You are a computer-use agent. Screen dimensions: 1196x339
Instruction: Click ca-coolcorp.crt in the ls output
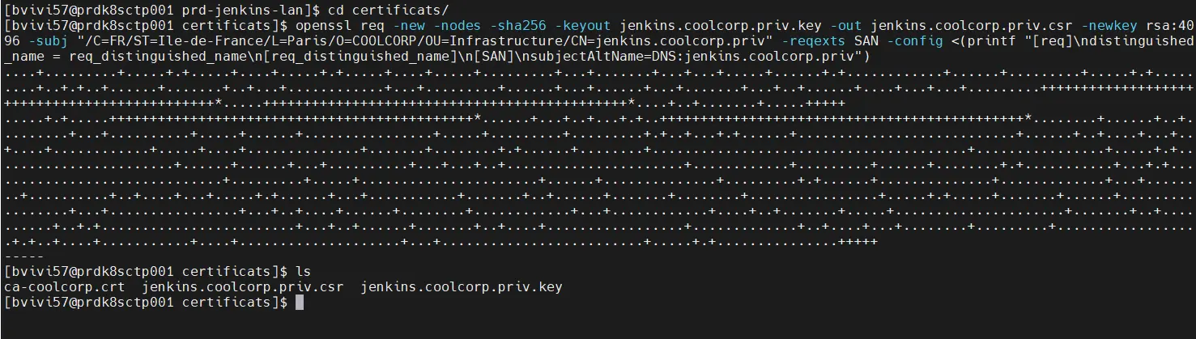pos(65,287)
